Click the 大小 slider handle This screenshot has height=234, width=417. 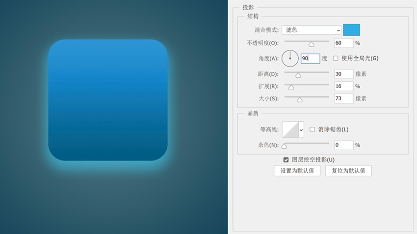[300, 99]
